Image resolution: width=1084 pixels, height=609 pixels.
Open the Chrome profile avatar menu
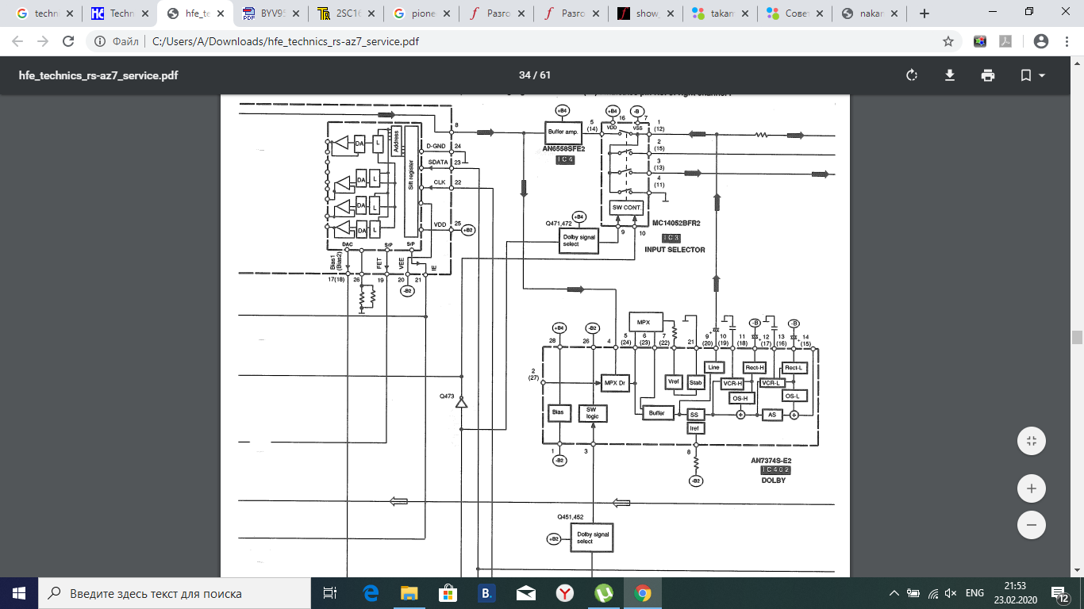coord(1041,41)
